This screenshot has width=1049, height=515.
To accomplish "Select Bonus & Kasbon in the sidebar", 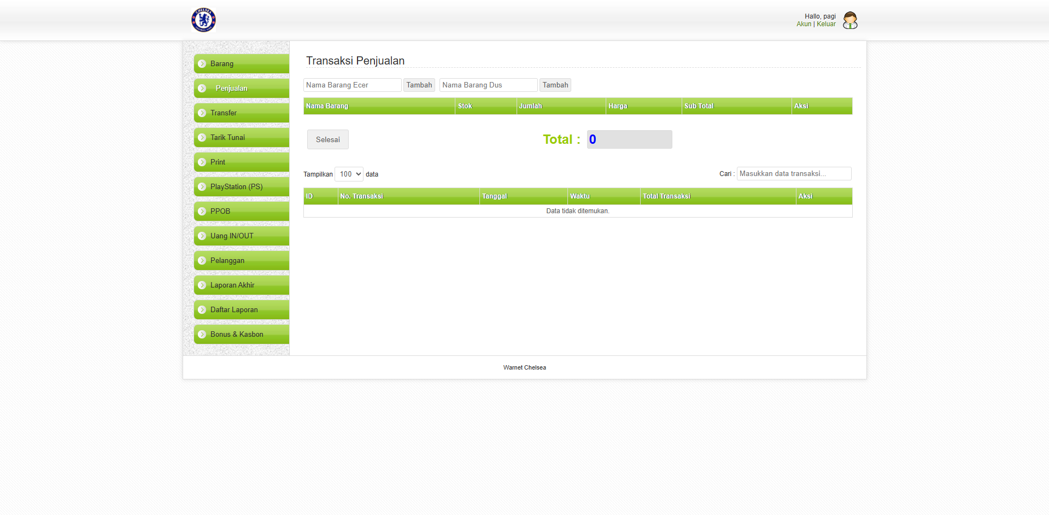I will tap(237, 335).
